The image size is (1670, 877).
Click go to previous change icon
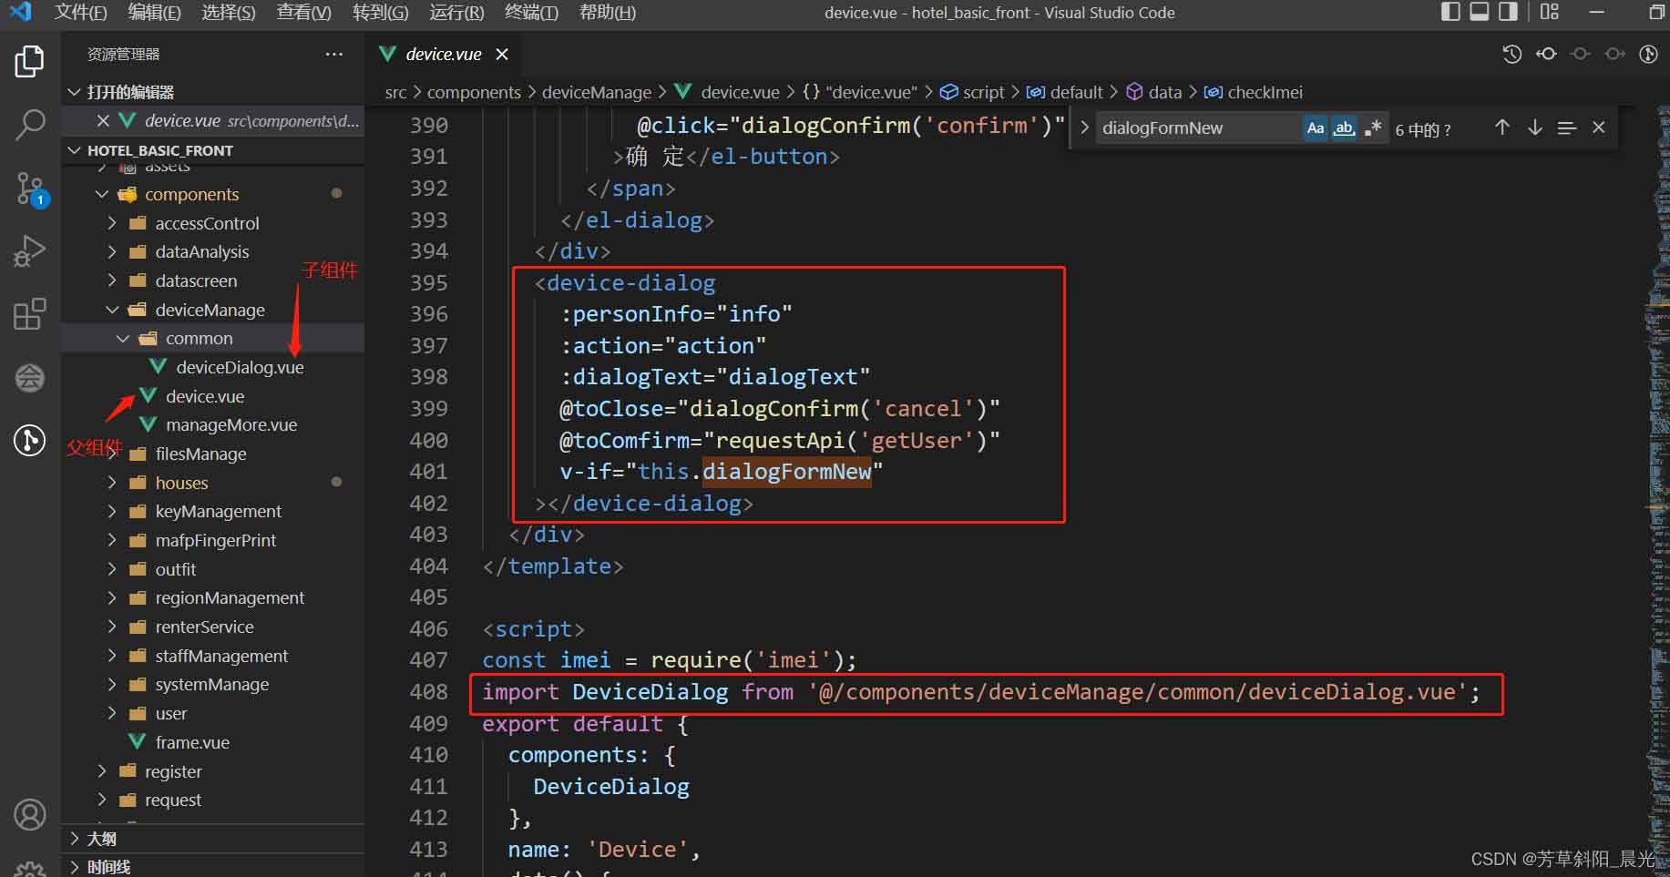(1581, 54)
